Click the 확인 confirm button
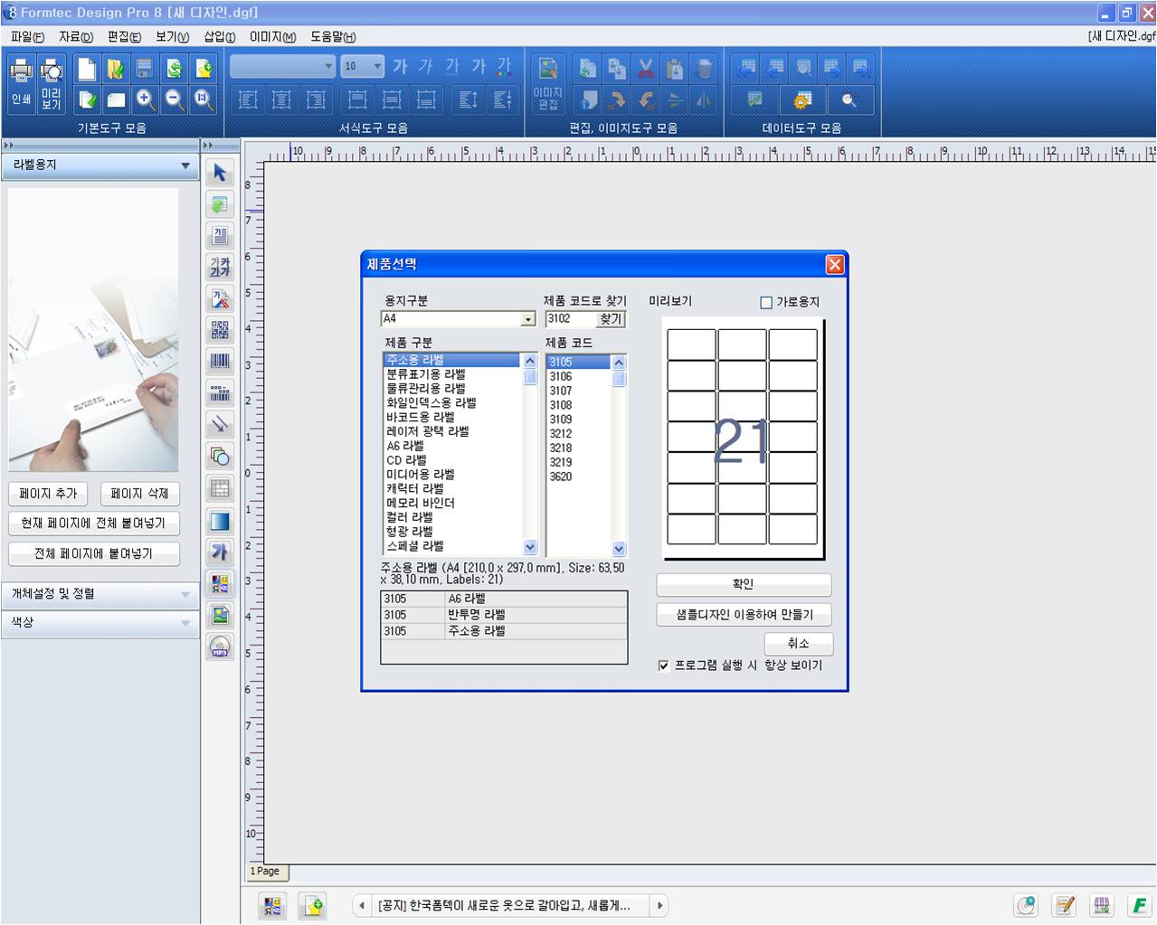Viewport: 1157px width, 925px height. point(744,584)
